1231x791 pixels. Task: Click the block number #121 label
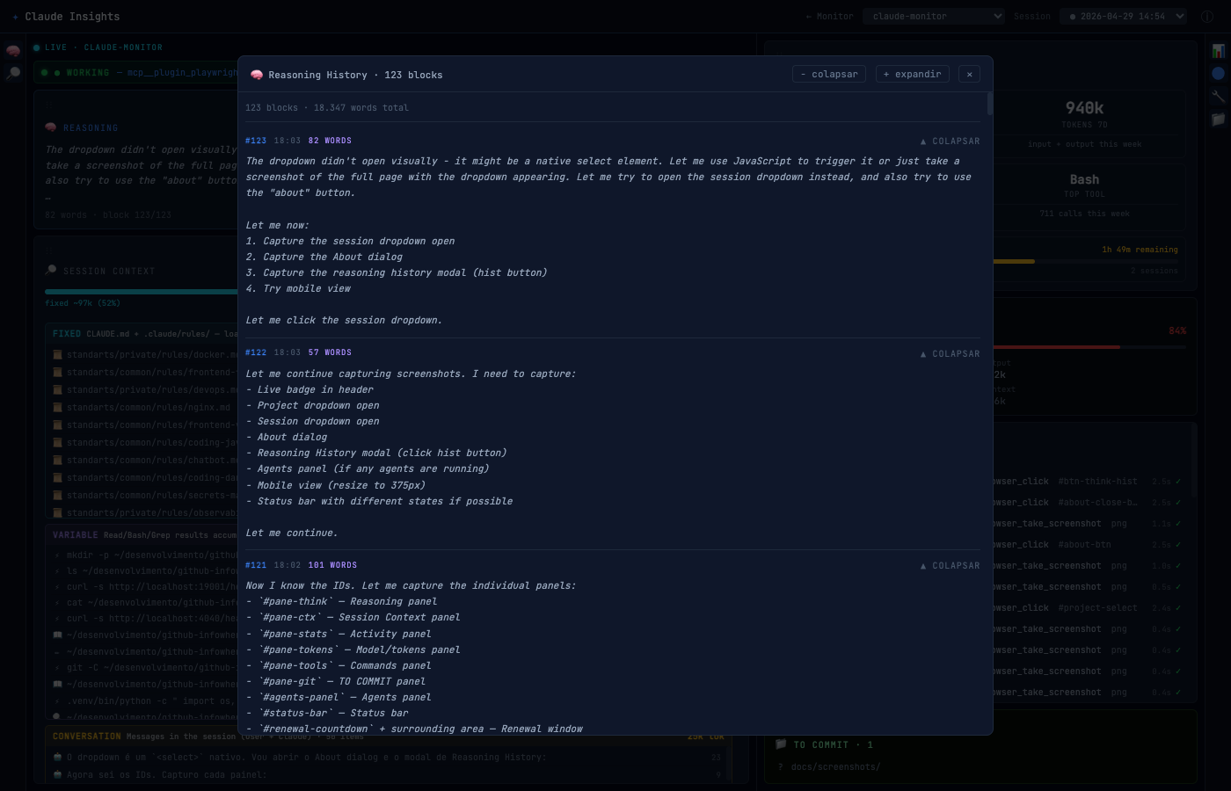[256, 565]
